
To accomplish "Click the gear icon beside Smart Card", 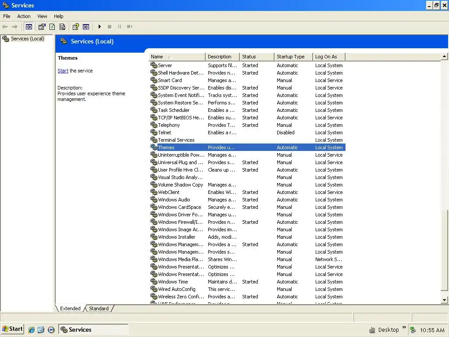I will pos(154,80).
